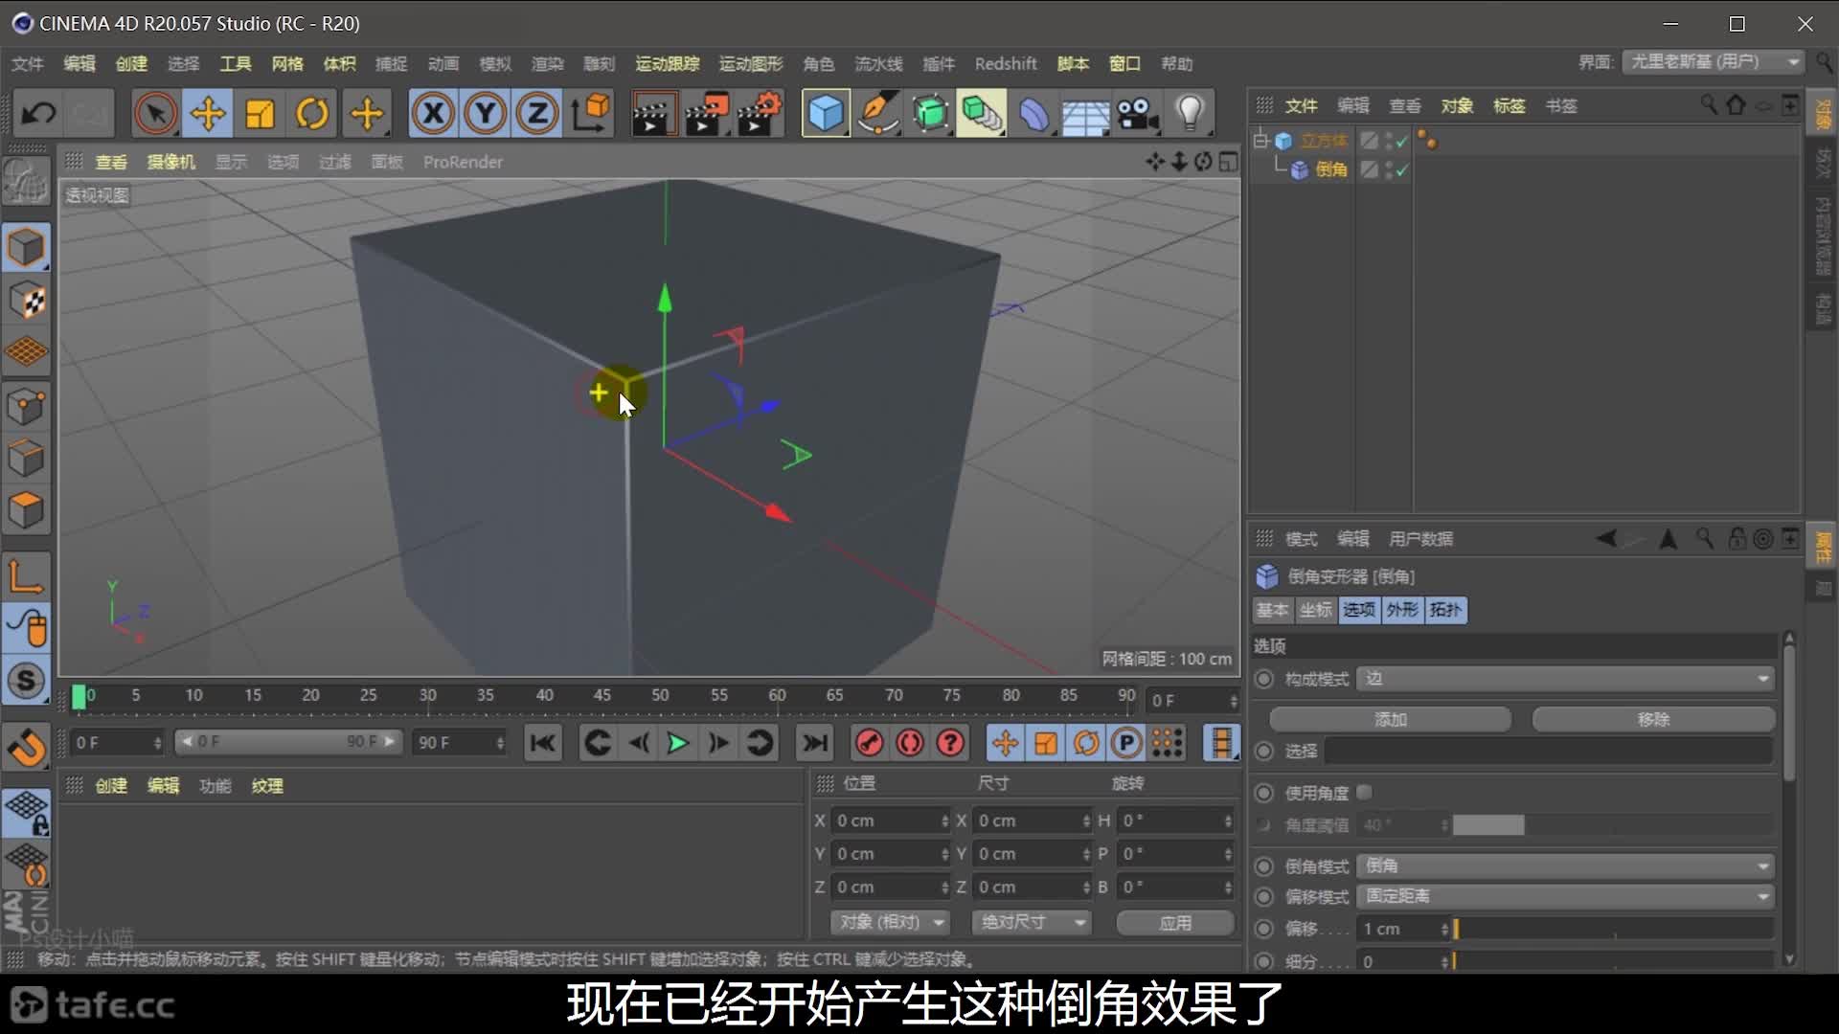Open the Redshift menu
The image size is (1839, 1034).
pos(1006,63)
